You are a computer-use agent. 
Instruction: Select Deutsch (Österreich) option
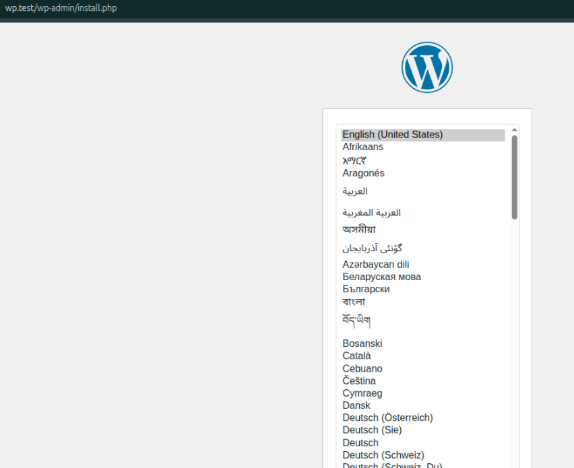point(387,417)
